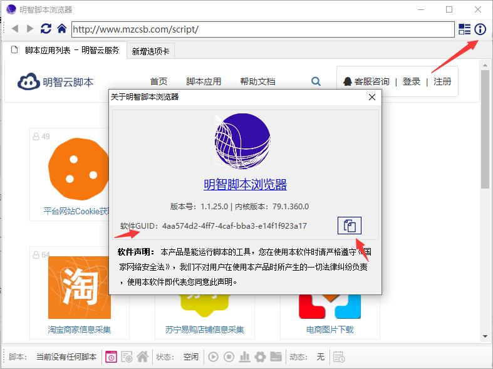The height and width of the screenshot is (369, 493).
Task: Click the GUID text 4aa574d2-4ff7-4caf-bba3-e14f1f923a17
Action: [x=234, y=226]
